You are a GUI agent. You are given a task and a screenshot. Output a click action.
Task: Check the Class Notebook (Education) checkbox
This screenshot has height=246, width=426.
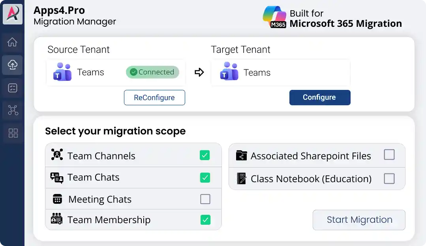pos(389,179)
